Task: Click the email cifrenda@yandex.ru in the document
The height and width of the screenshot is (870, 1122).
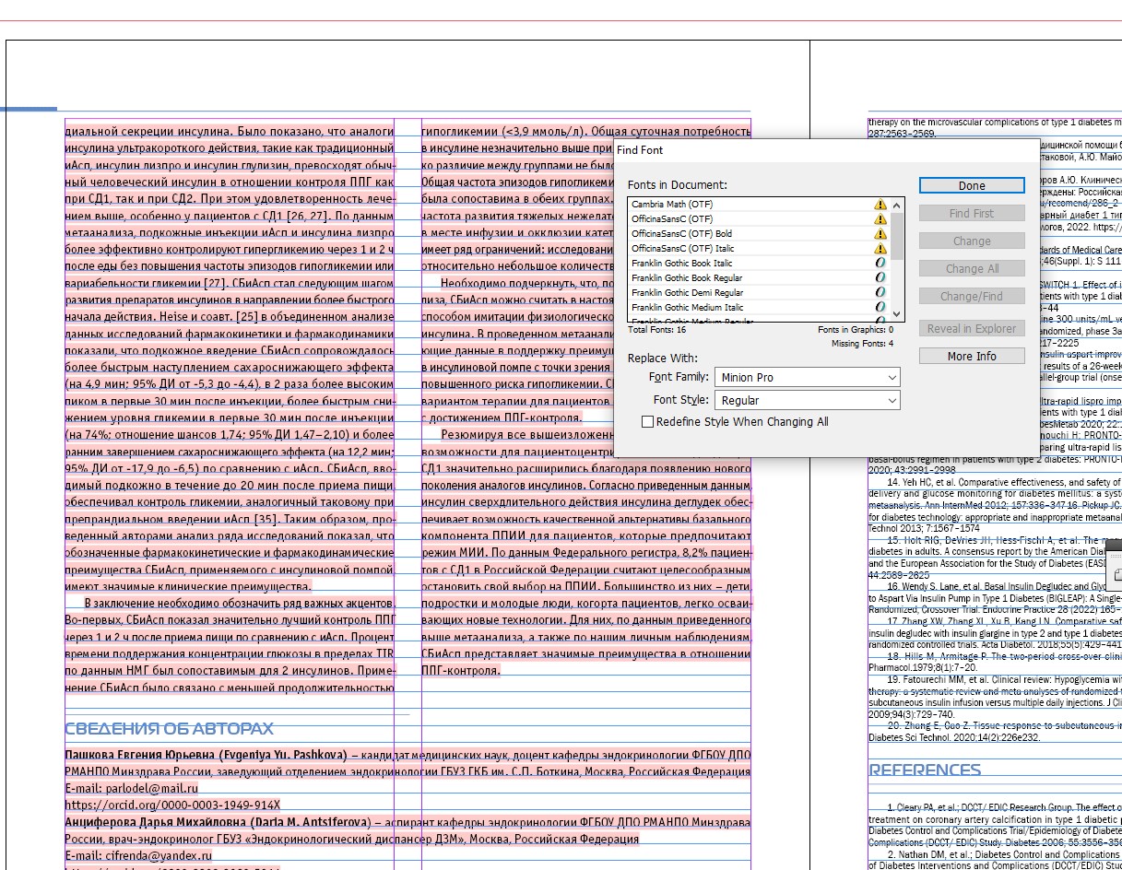Action: [x=160, y=856]
